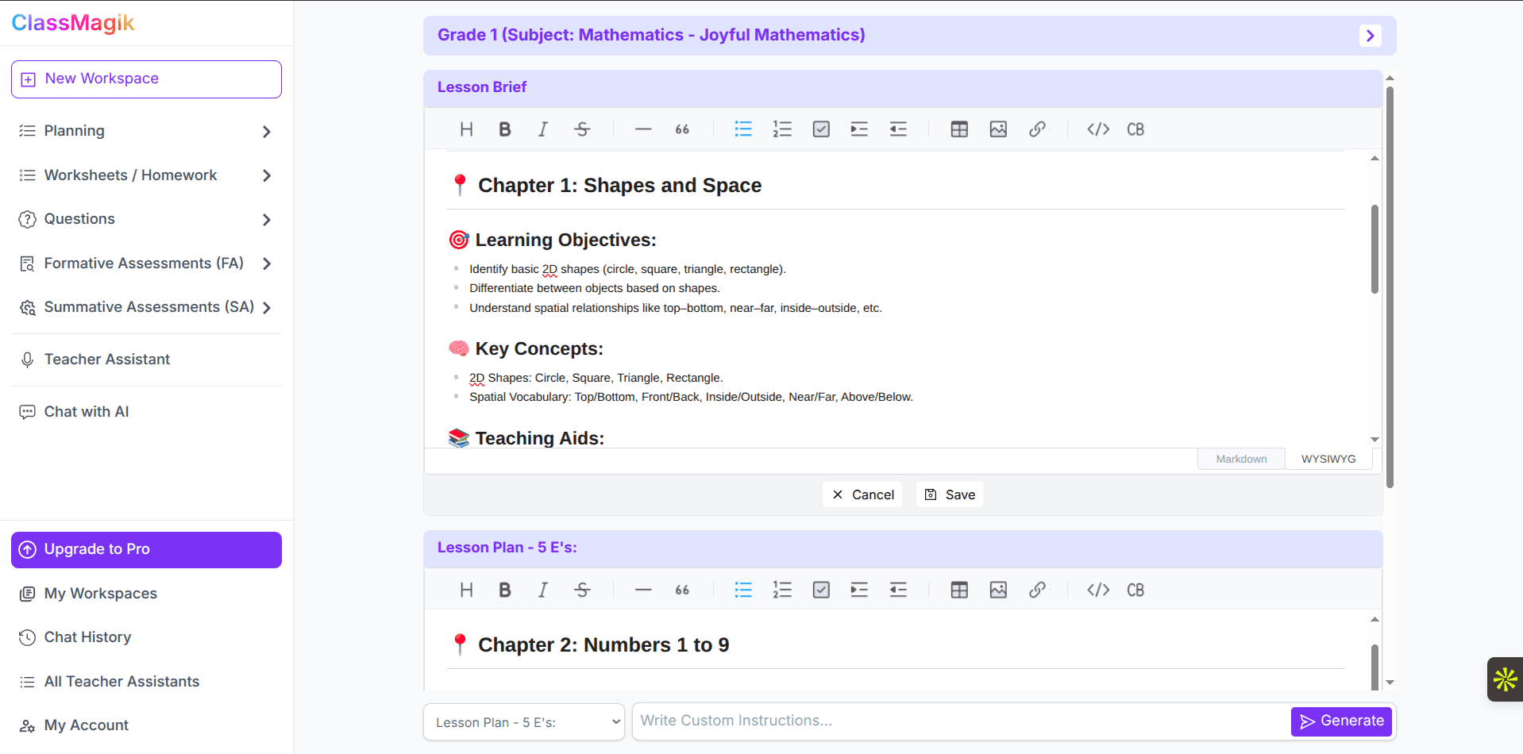Screen dimensions: 1523x754
Task: Insert a blockquote in the editor
Action: click(681, 129)
